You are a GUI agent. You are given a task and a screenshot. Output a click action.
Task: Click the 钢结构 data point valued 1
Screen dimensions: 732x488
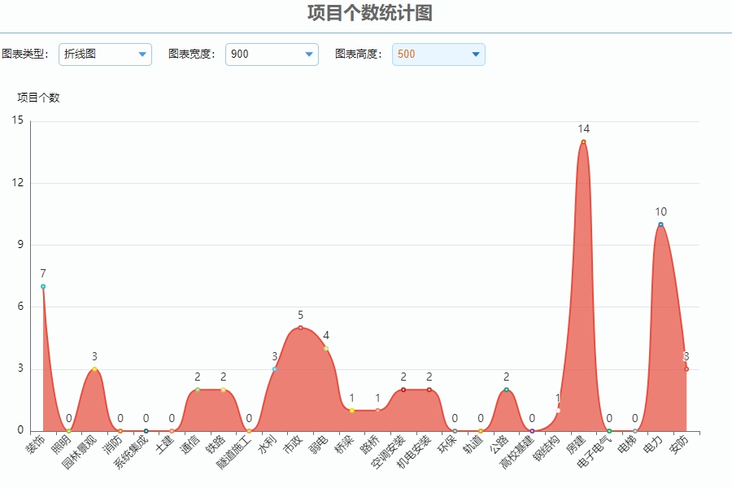tap(557, 411)
